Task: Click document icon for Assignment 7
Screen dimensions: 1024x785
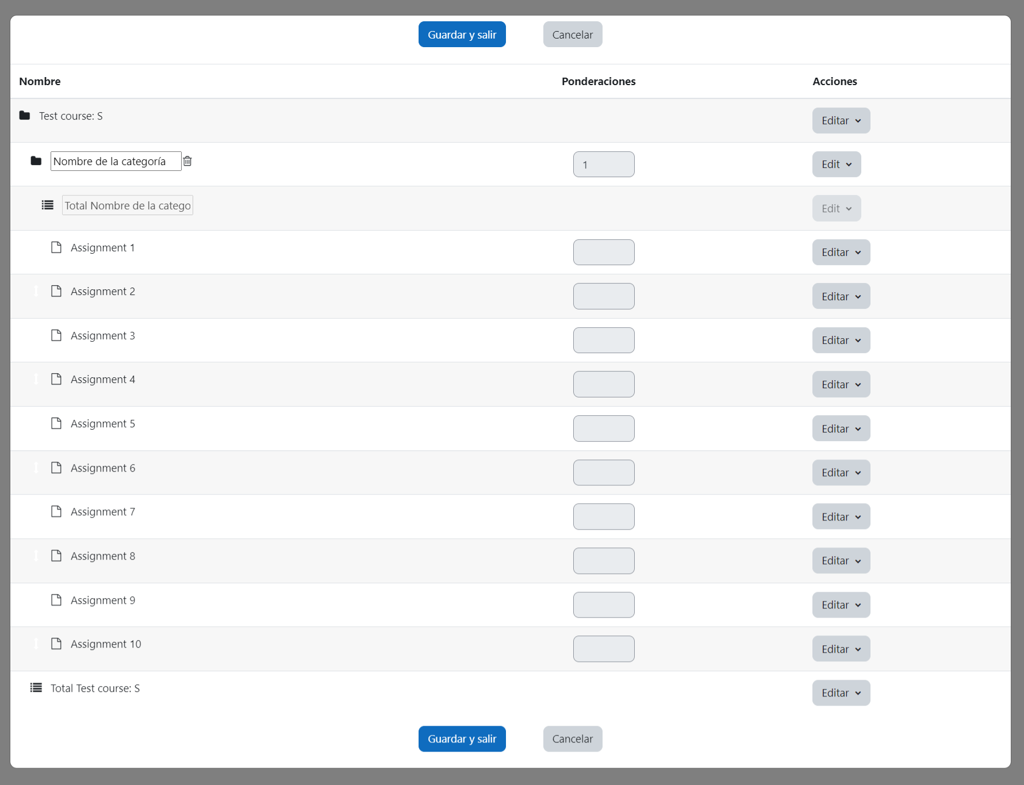Action: (x=56, y=511)
